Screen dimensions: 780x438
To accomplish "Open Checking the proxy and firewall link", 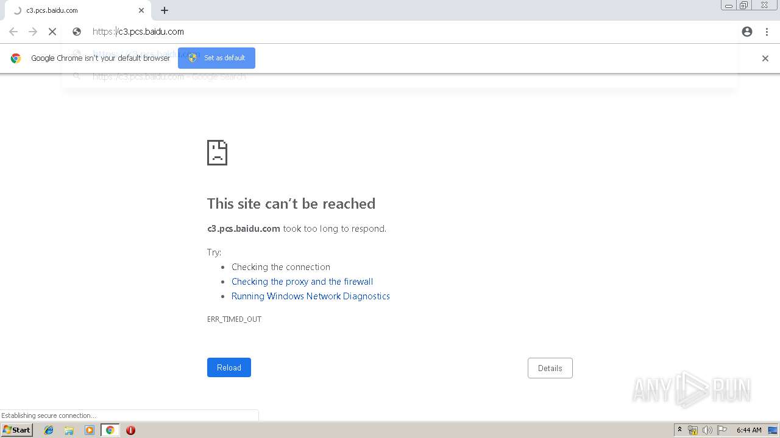I will coord(302,282).
